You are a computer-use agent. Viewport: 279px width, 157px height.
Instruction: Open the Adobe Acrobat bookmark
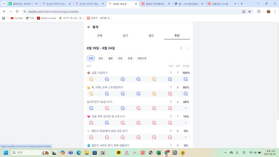[47, 18]
